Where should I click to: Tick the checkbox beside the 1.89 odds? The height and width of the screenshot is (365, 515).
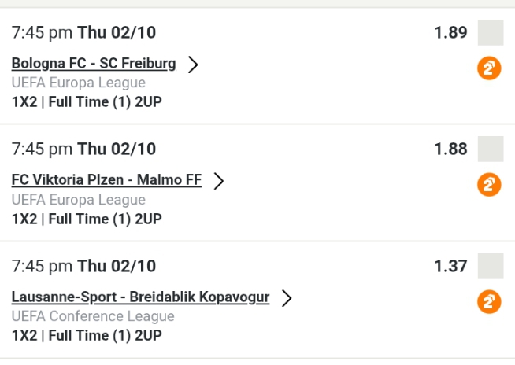pos(490,33)
